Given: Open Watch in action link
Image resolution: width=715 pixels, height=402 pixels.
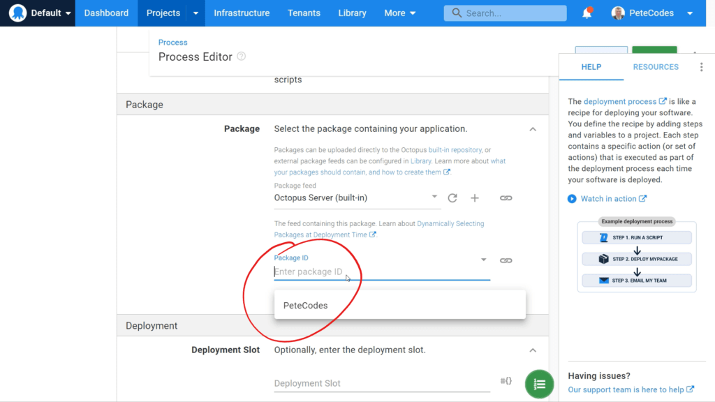Looking at the screenshot, I should 613,199.
